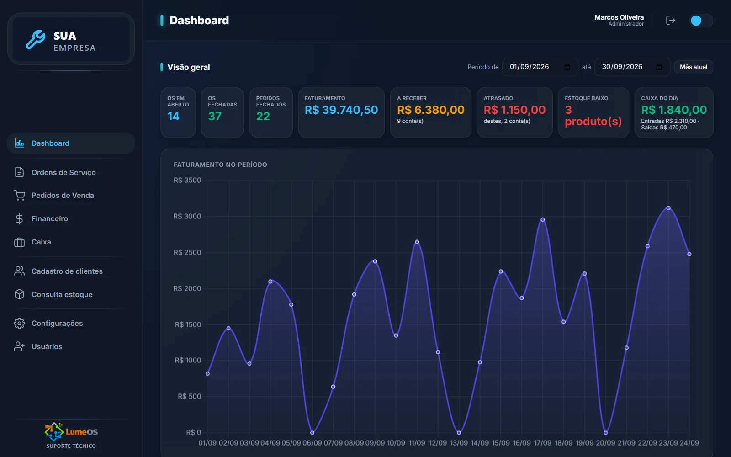Click the end date field 30/09/2026
This screenshot has width=731, height=457.
tap(632, 67)
